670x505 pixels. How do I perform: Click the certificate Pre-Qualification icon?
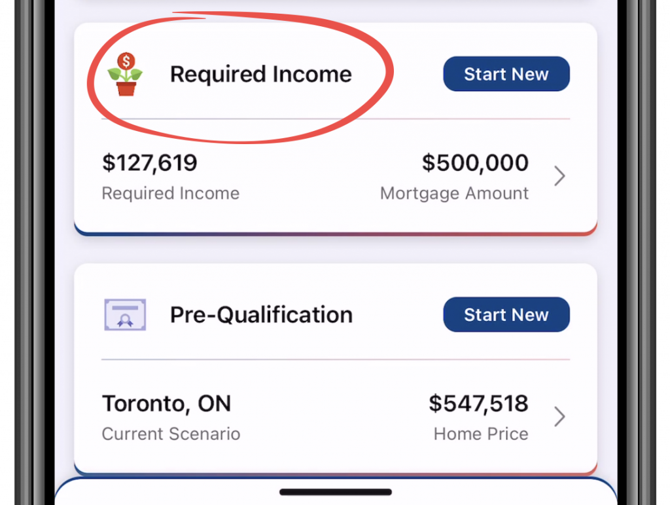125,314
